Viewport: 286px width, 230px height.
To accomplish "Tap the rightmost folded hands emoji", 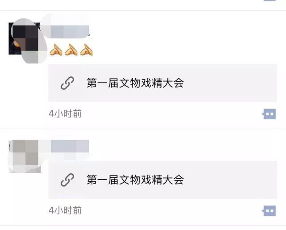I will tap(86, 50).
